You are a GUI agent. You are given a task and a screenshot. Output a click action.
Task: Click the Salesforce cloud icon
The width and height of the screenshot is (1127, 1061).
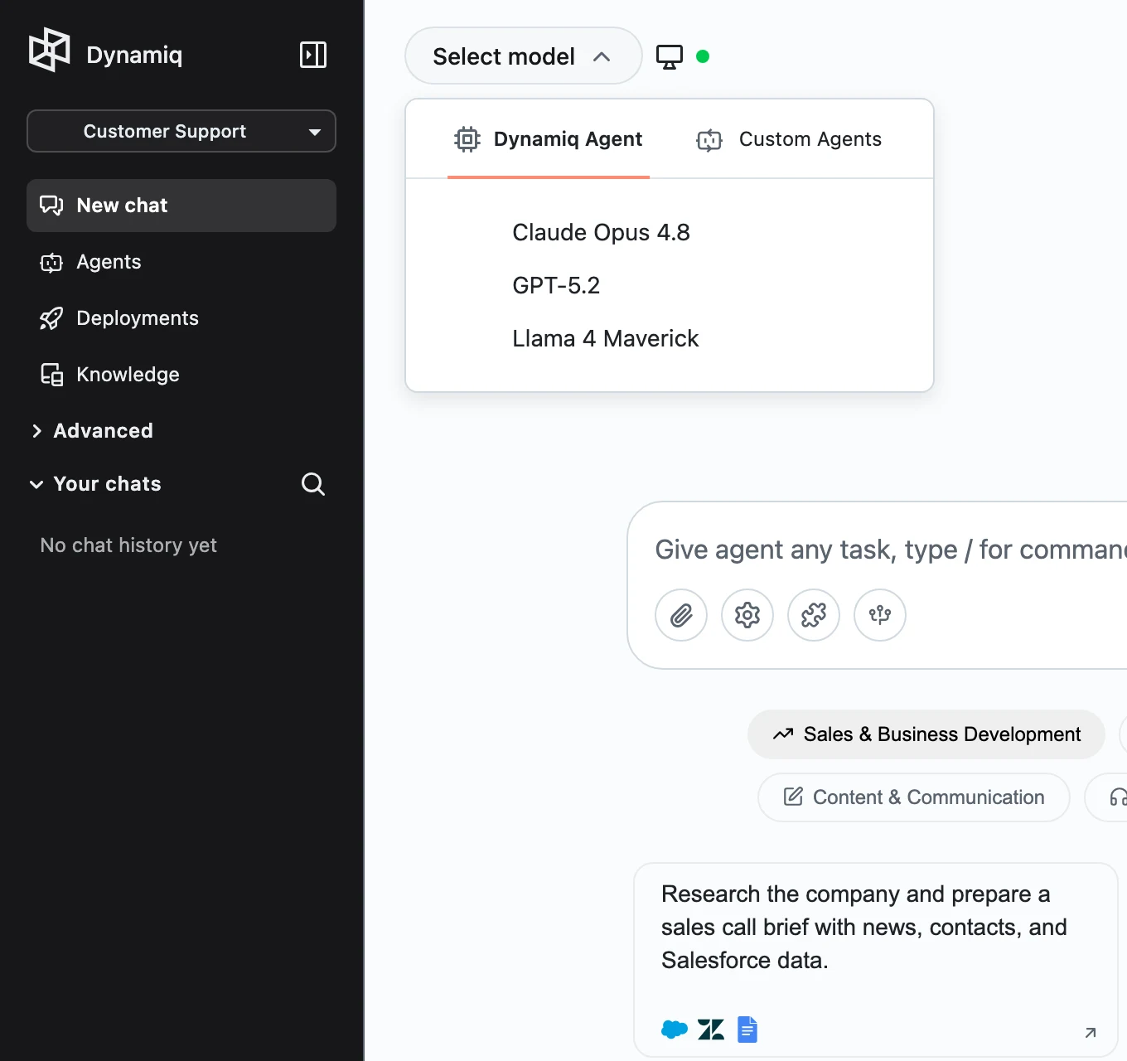point(675,1030)
